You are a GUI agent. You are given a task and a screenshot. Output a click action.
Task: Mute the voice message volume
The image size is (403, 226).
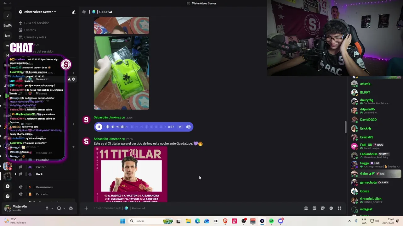pos(188,127)
